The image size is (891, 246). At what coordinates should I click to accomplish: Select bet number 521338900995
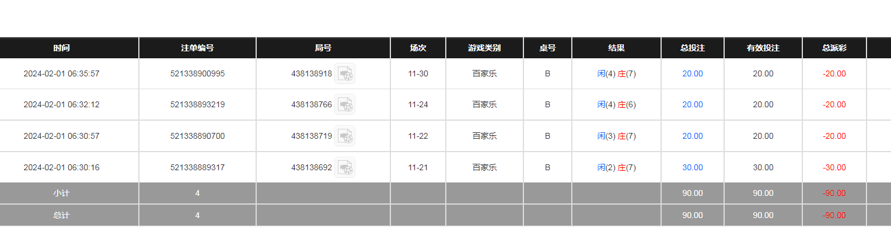tap(197, 73)
